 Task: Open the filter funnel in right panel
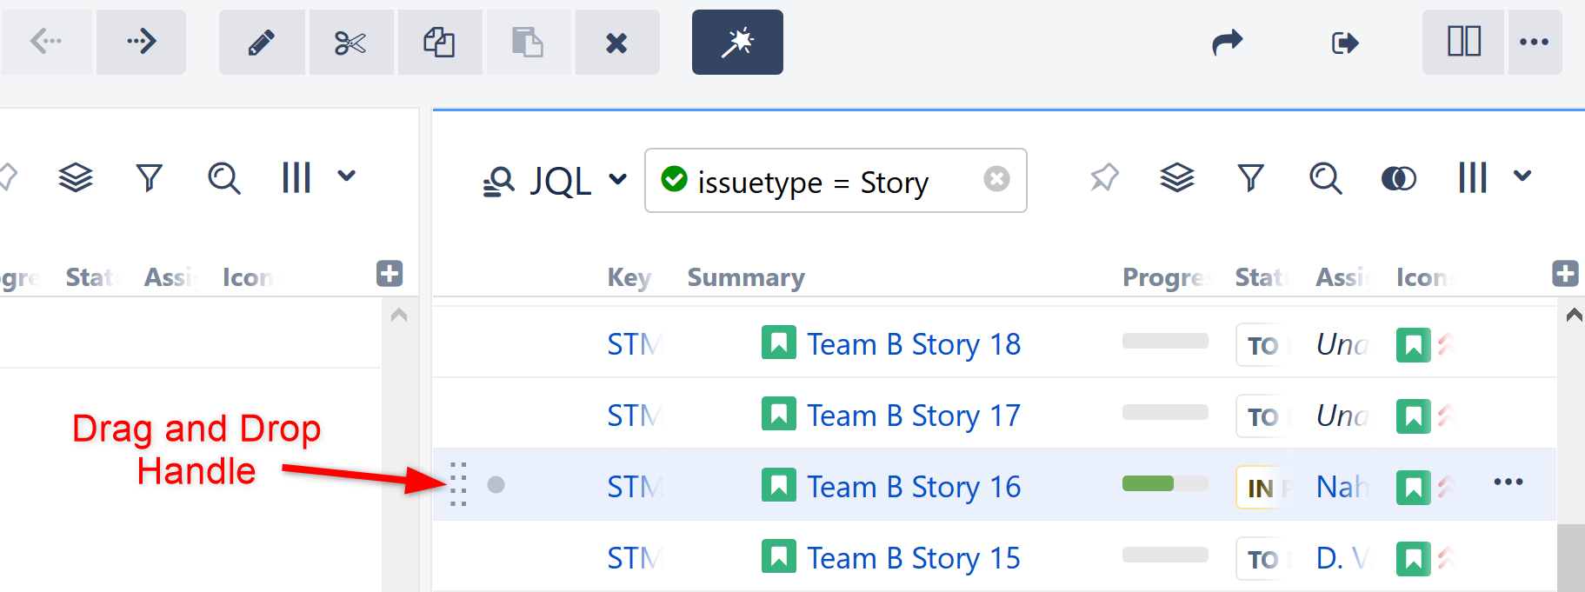pos(1250,178)
